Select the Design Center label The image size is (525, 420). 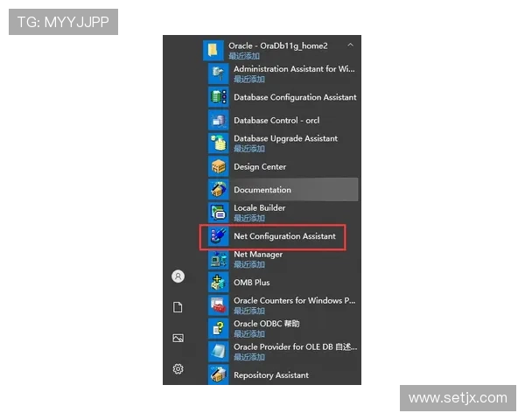(260, 167)
